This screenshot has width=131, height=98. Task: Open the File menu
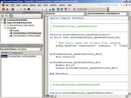pos(7,5)
